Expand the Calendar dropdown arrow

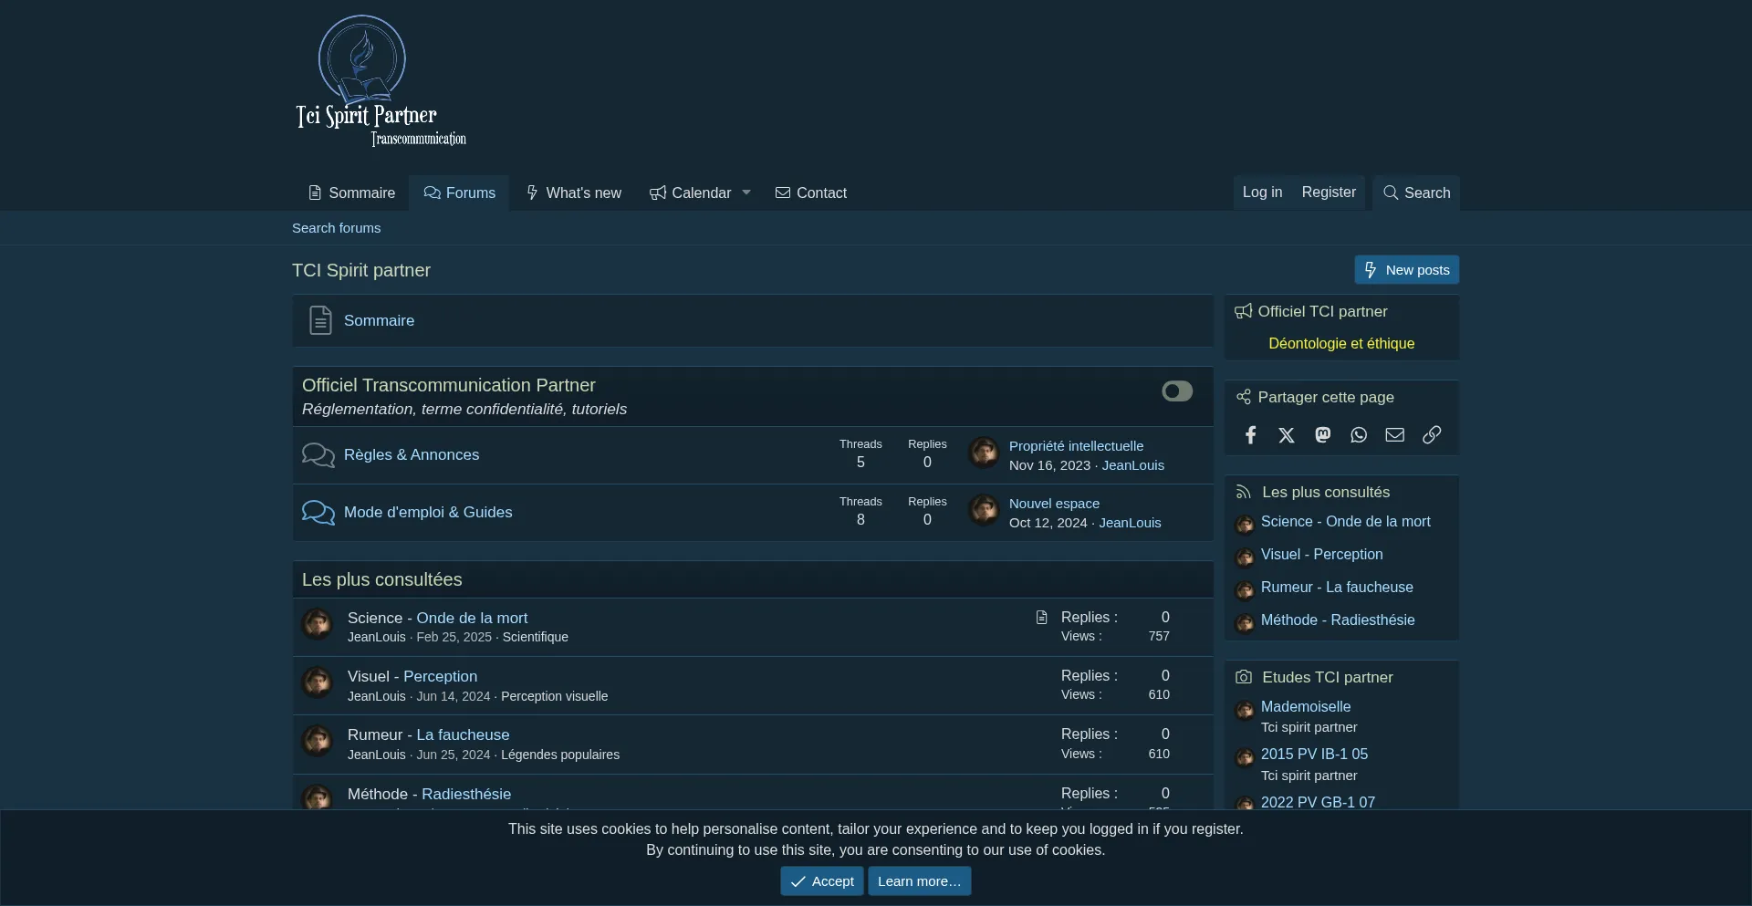746,193
